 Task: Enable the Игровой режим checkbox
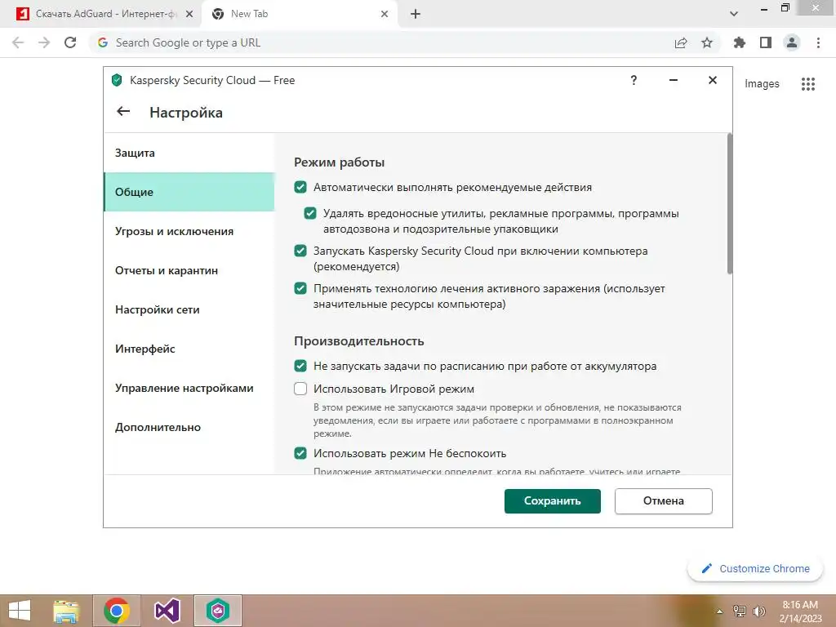pyautogui.click(x=300, y=389)
